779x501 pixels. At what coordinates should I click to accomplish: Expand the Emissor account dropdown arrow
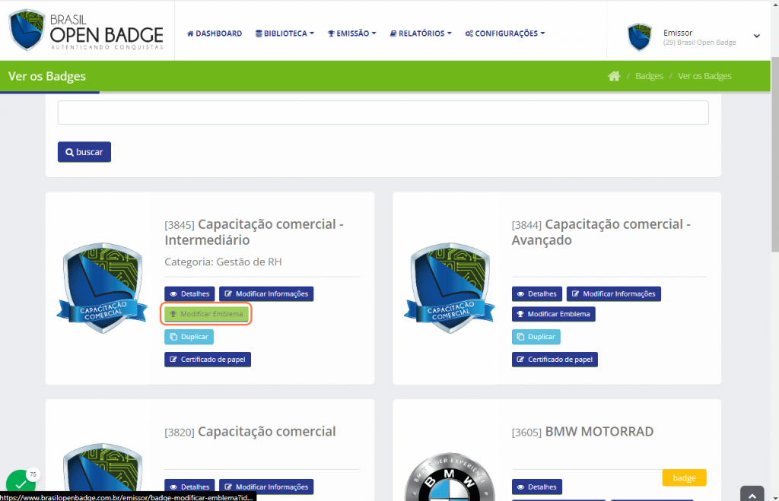[x=756, y=36]
